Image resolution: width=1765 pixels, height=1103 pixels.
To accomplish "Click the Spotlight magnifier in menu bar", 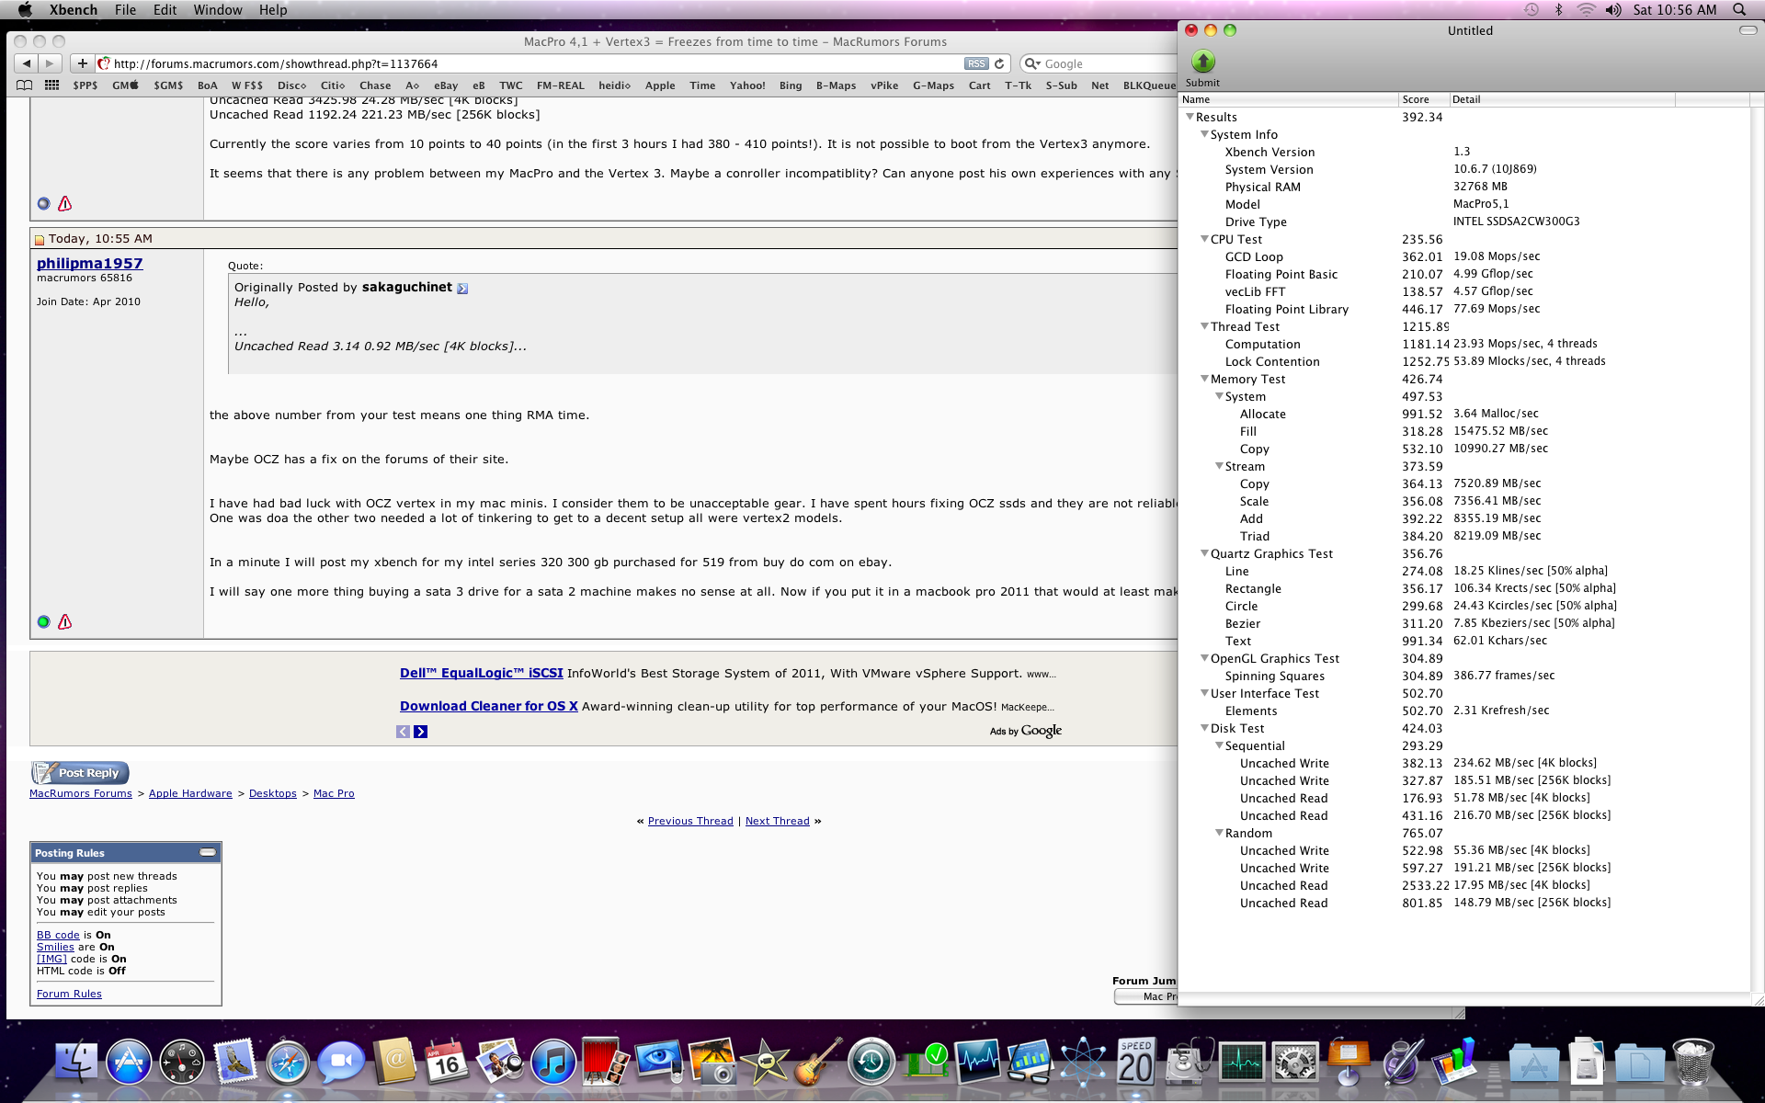I will [x=1739, y=10].
